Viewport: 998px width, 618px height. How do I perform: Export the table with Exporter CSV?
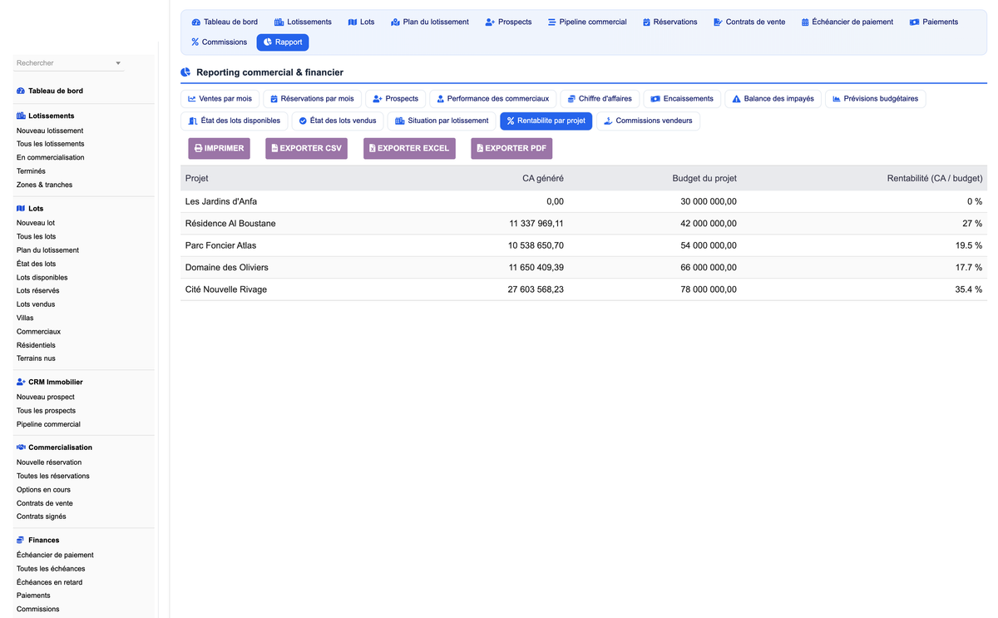click(306, 148)
